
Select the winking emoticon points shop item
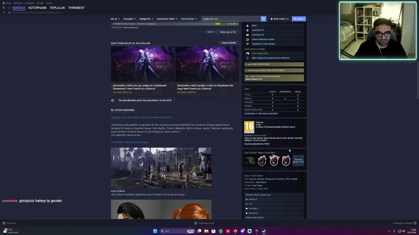tap(262, 160)
